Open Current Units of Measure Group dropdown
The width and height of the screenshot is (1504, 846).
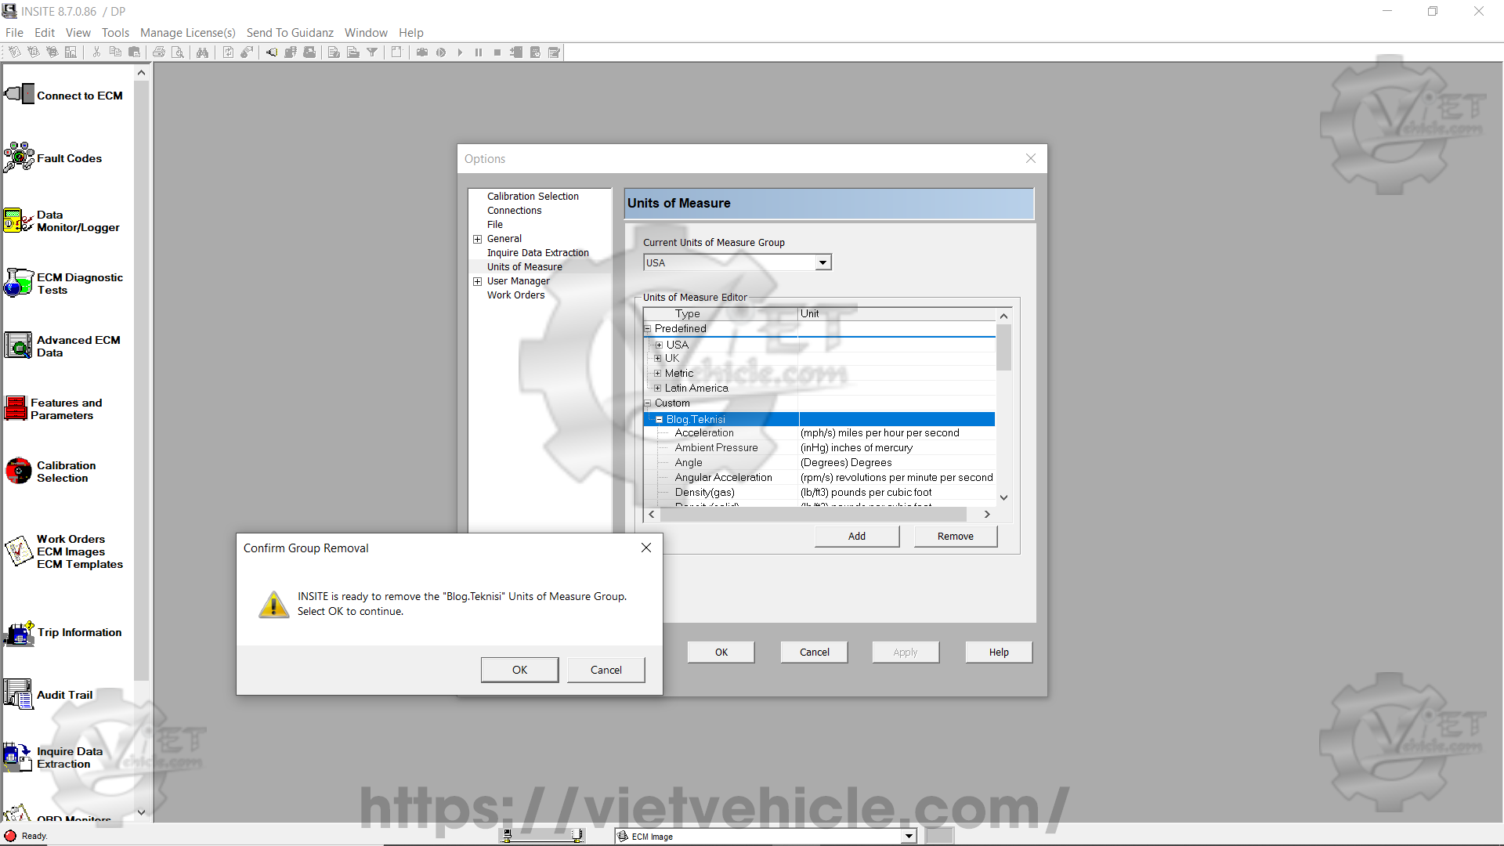822,263
